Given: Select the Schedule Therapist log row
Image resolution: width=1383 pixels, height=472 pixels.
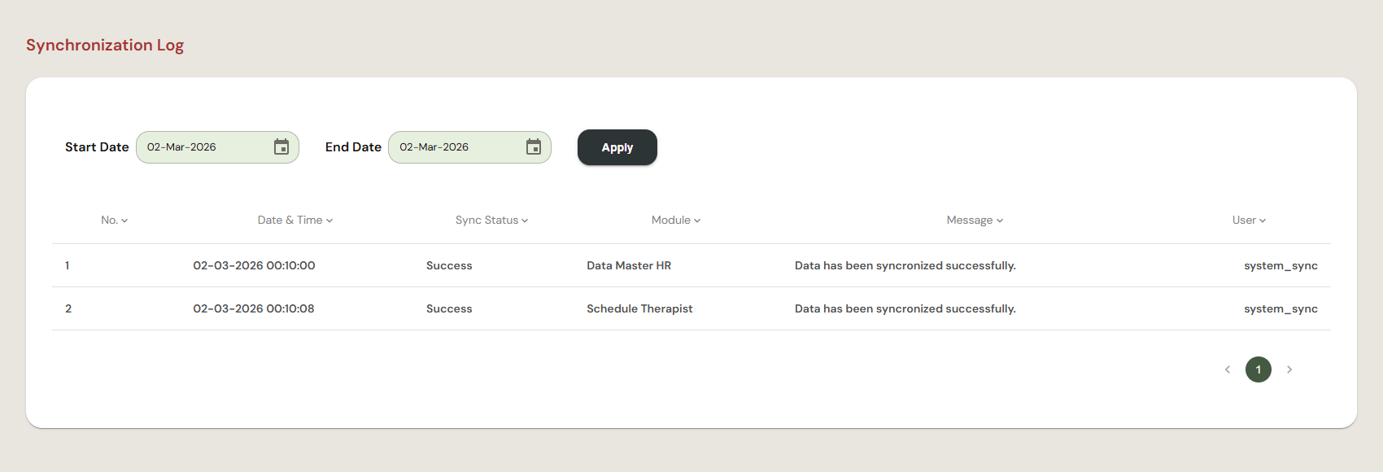Looking at the screenshot, I should tap(691, 308).
